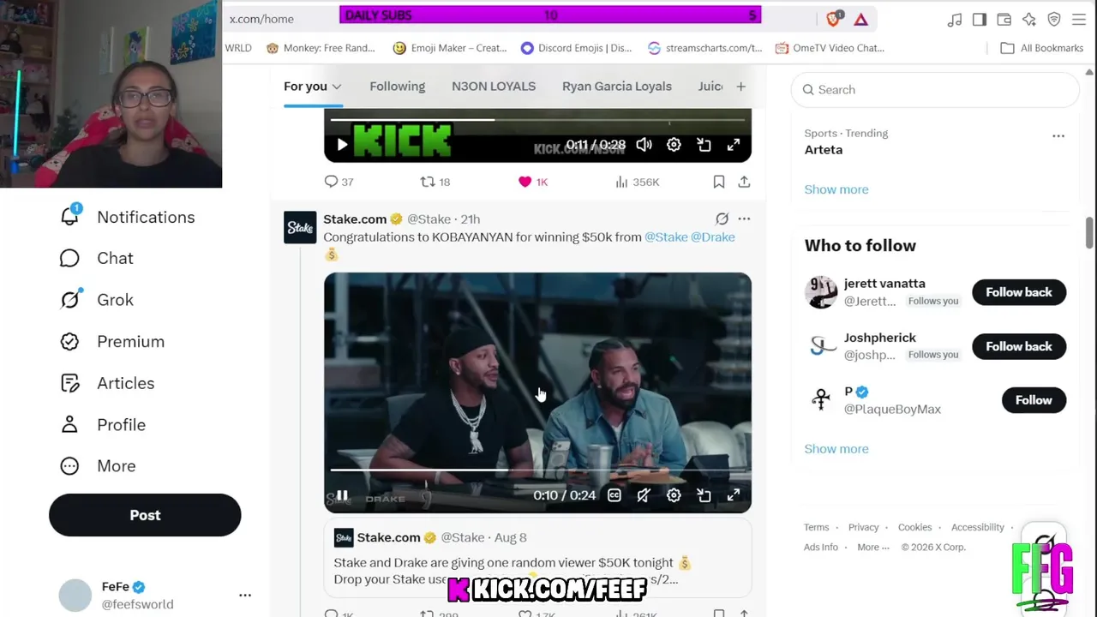
Task: Show more Who to follow suggestions
Action: coord(836,449)
